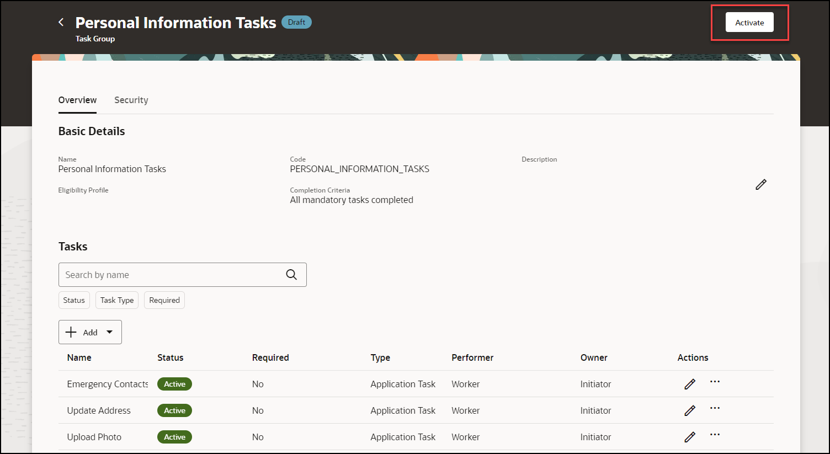This screenshot has width=830, height=454.
Task: Click Initiator in Emergency Contacts row
Action: 595,384
